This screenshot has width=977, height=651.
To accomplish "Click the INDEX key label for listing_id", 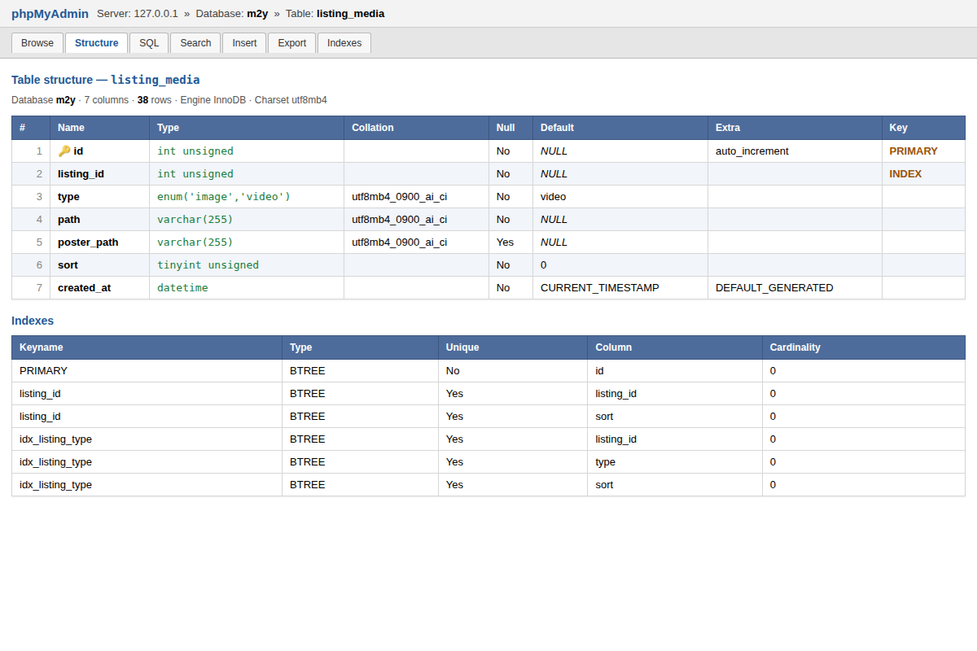I will [905, 174].
